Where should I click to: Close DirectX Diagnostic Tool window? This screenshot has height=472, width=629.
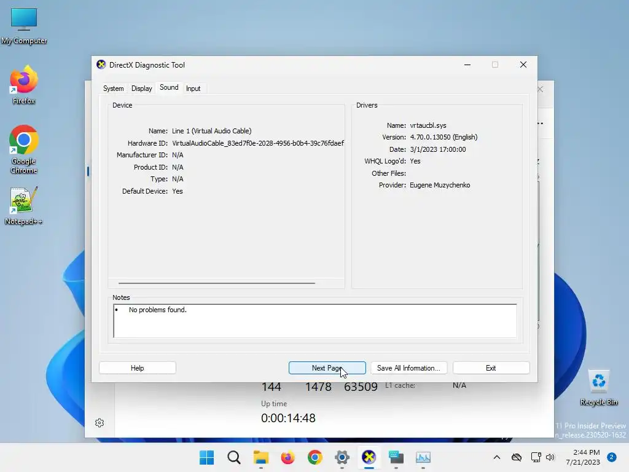[523, 65]
